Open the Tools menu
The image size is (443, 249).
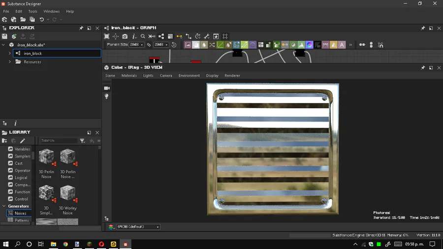tap(32, 11)
